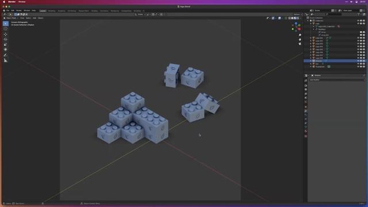Click the viewport zoom magnifier icon
Screen dimensions: 368x207
(x=300, y=35)
